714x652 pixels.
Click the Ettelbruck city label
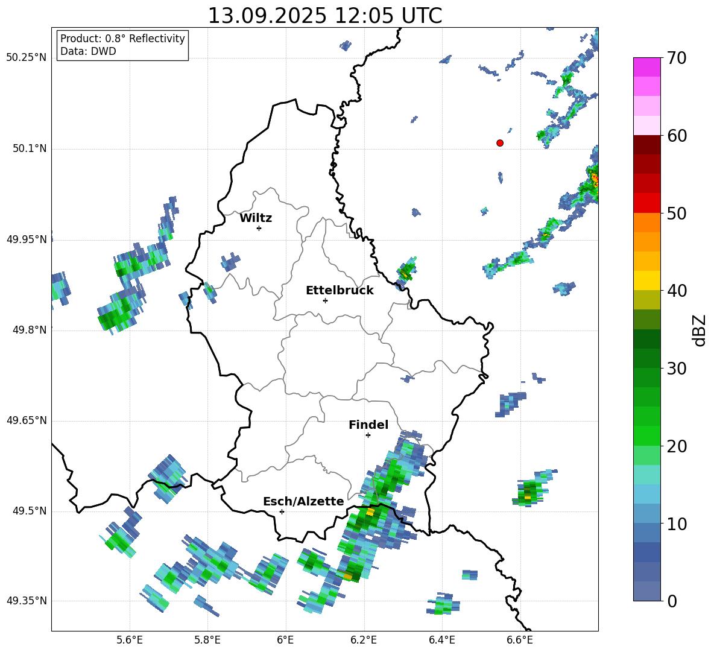(340, 291)
